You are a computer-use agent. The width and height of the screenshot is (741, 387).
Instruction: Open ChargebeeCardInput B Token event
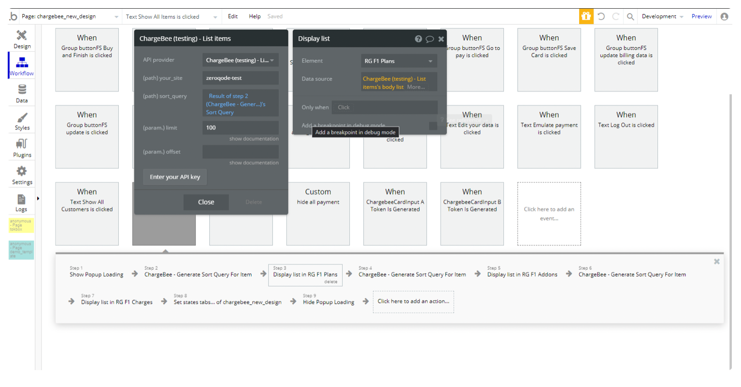472,214
